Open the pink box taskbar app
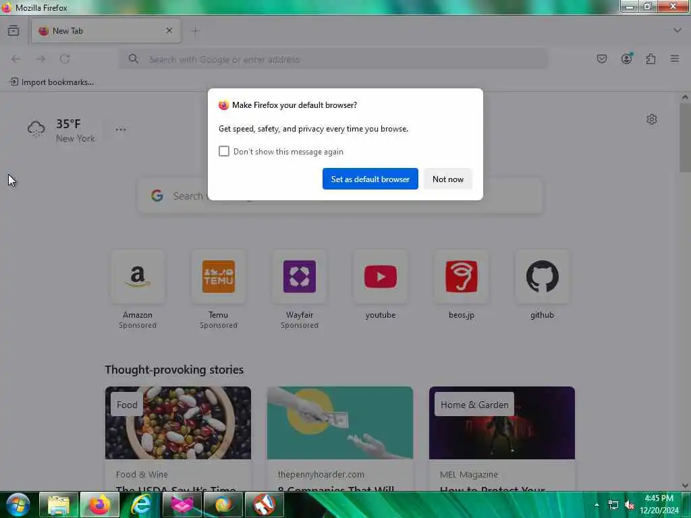Viewport: 691px width, 518px height. pyautogui.click(x=182, y=505)
